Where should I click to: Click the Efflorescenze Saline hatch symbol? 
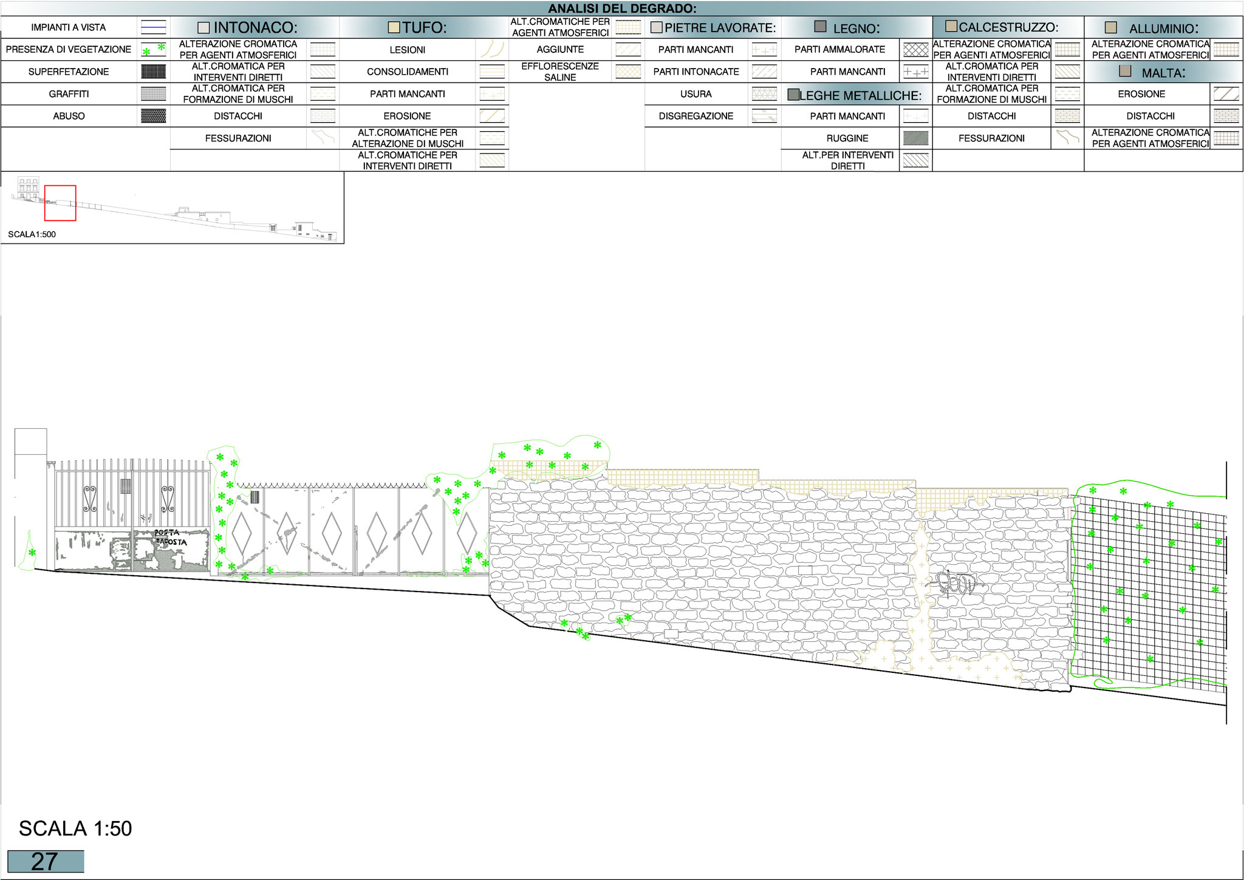pos(628,72)
